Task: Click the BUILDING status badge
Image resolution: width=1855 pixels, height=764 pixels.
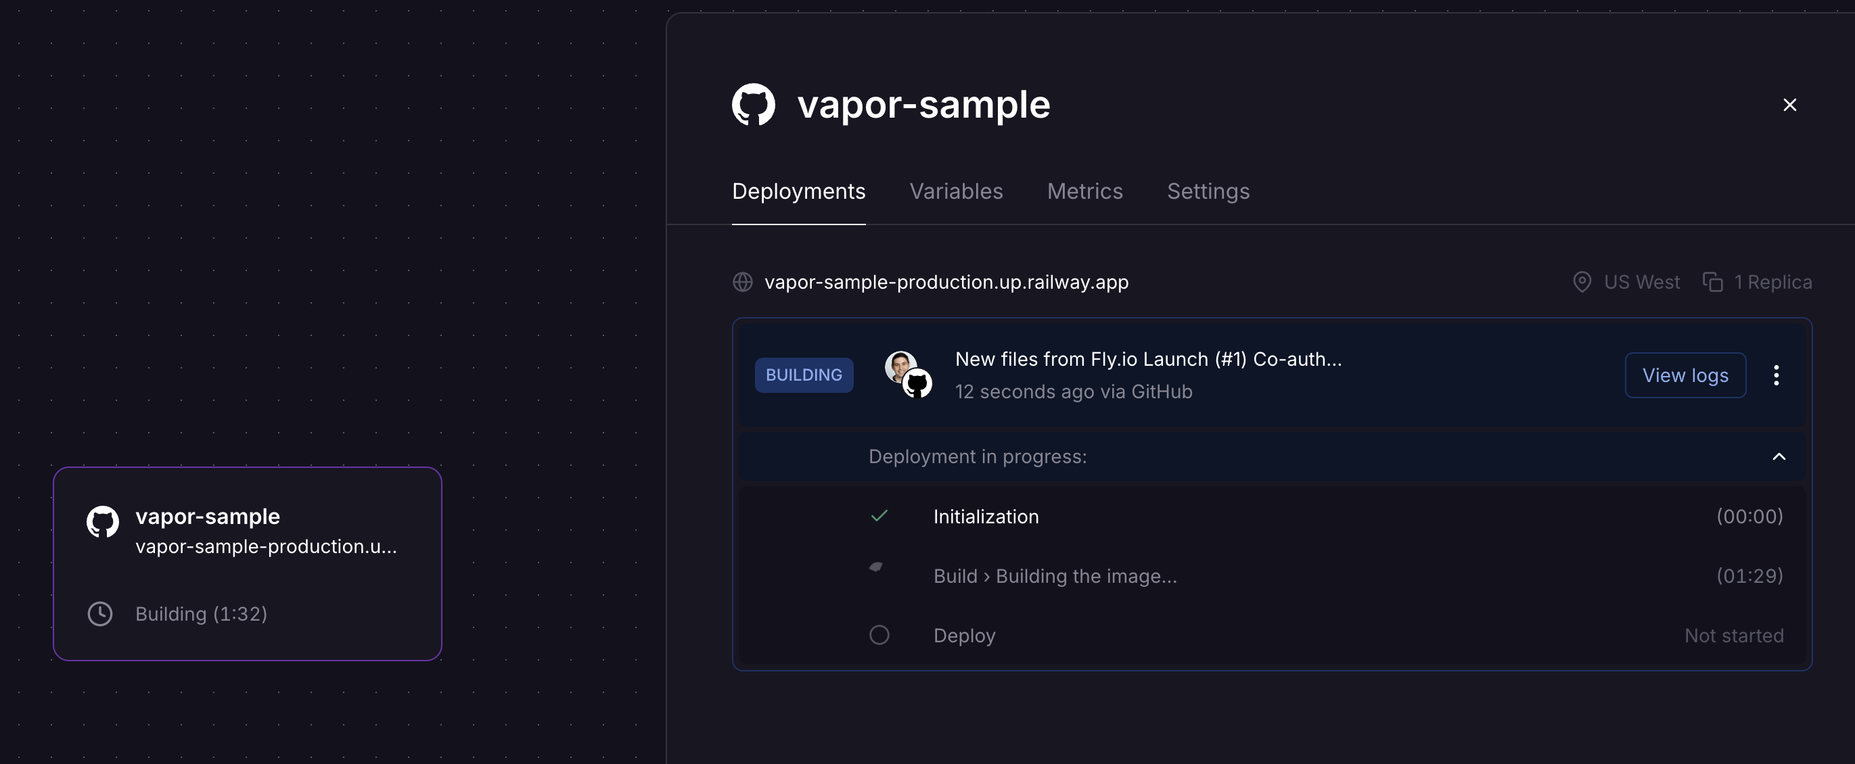Action: tap(804, 375)
